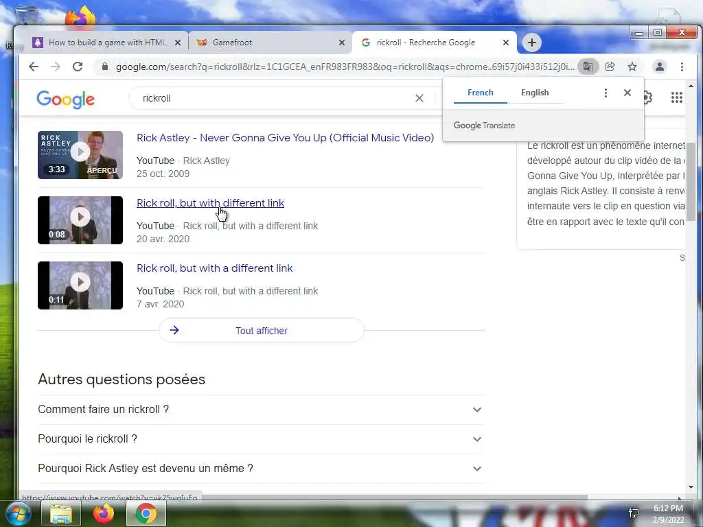
Task: Close the rickroll Google search tab
Action: [506, 43]
